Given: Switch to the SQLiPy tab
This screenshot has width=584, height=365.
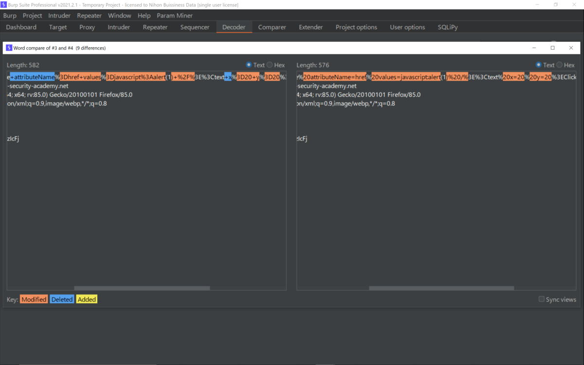Looking at the screenshot, I should pyautogui.click(x=448, y=27).
